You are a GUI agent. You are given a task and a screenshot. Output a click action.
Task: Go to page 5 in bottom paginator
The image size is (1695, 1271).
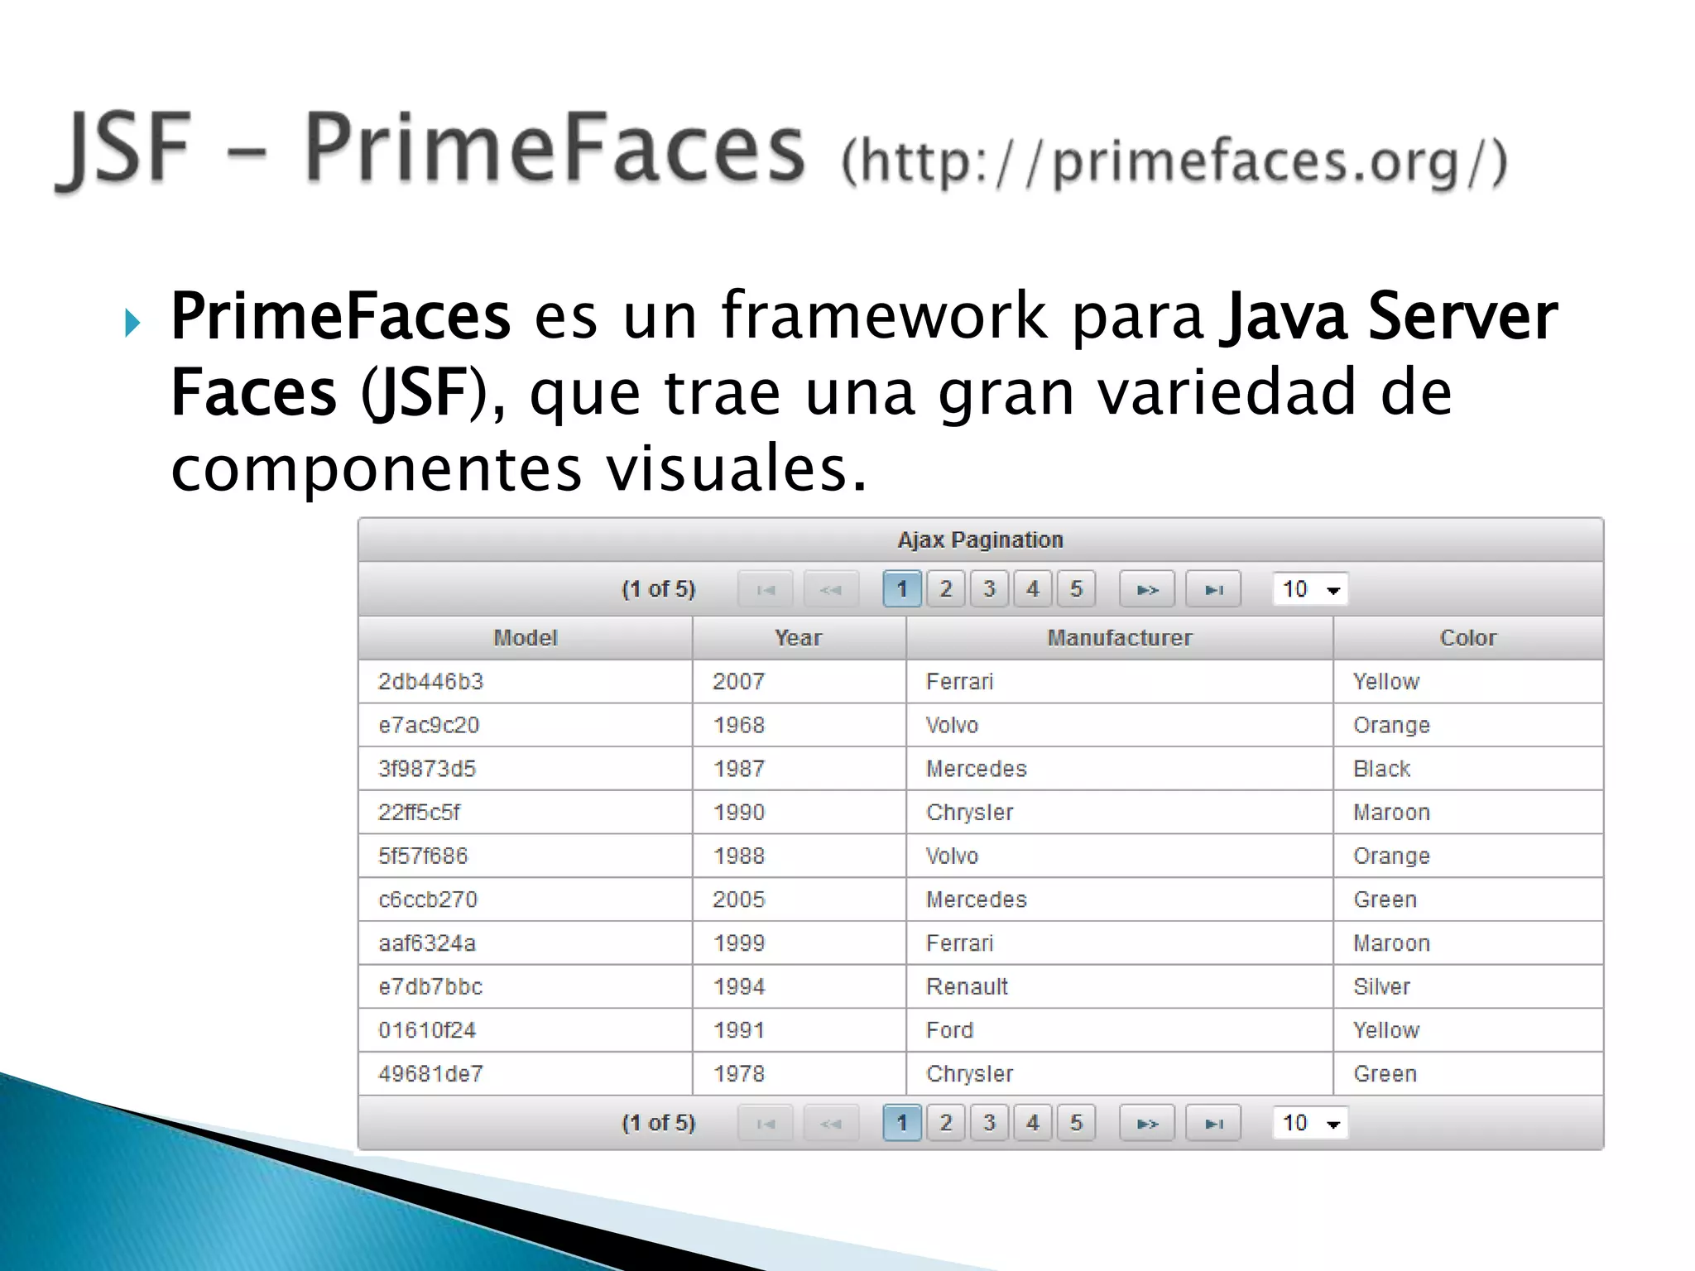(x=1076, y=1123)
